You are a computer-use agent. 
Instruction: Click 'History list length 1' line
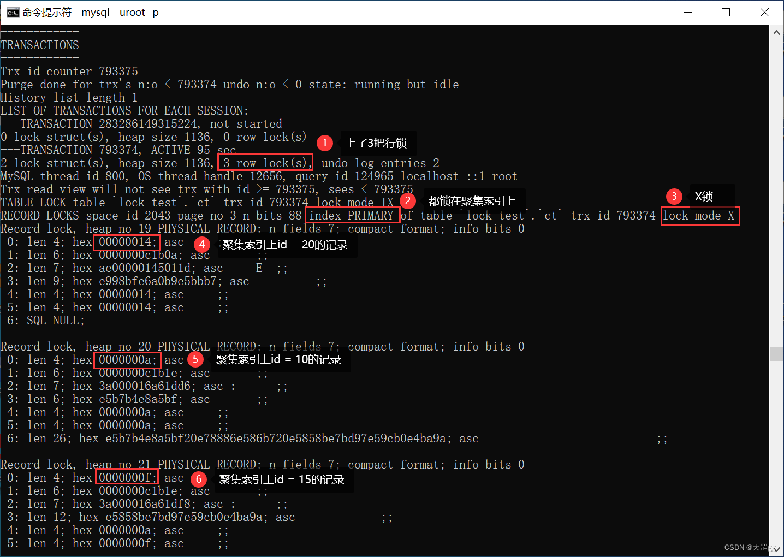pos(69,98)
